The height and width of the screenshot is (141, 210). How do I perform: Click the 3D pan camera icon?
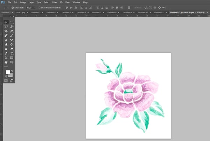point(155,8)
